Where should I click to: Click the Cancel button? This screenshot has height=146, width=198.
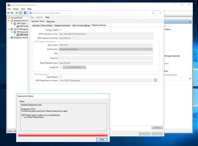pos(157,134)
